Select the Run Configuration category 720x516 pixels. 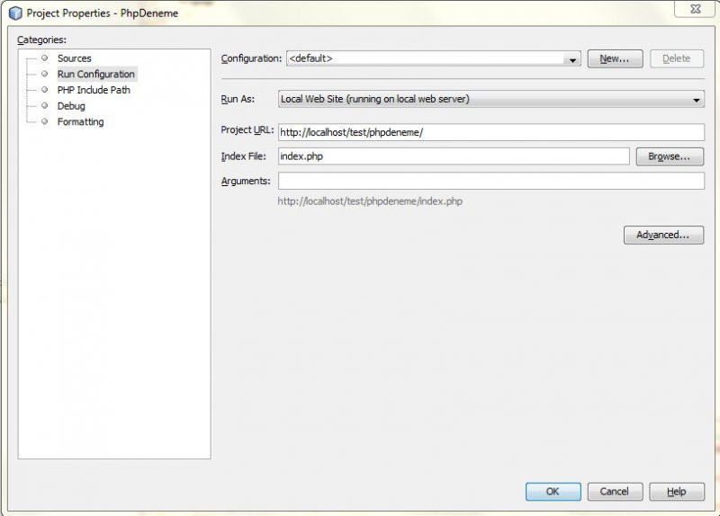95,75
